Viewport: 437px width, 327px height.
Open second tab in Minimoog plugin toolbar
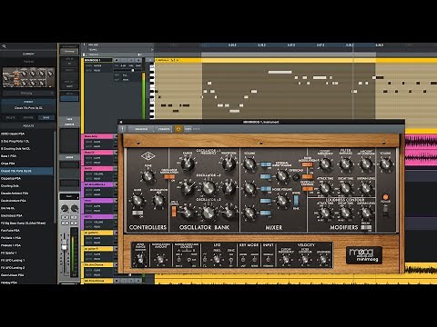[x=164, y=129]
